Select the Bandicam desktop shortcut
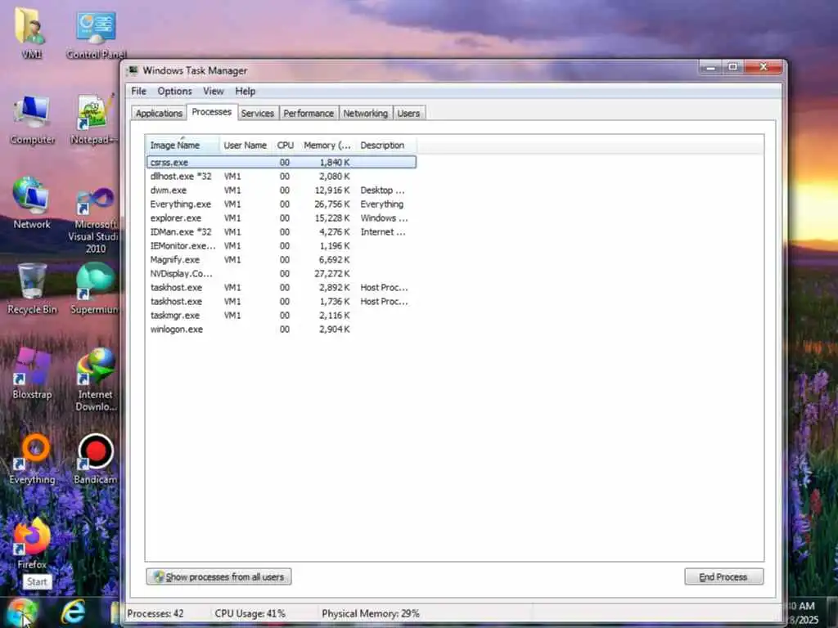 [x=95, y=460]
